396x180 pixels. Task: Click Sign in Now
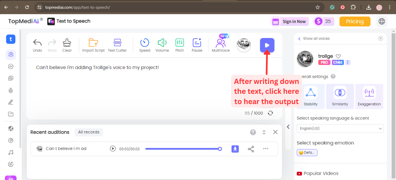[x=294, y=21]
